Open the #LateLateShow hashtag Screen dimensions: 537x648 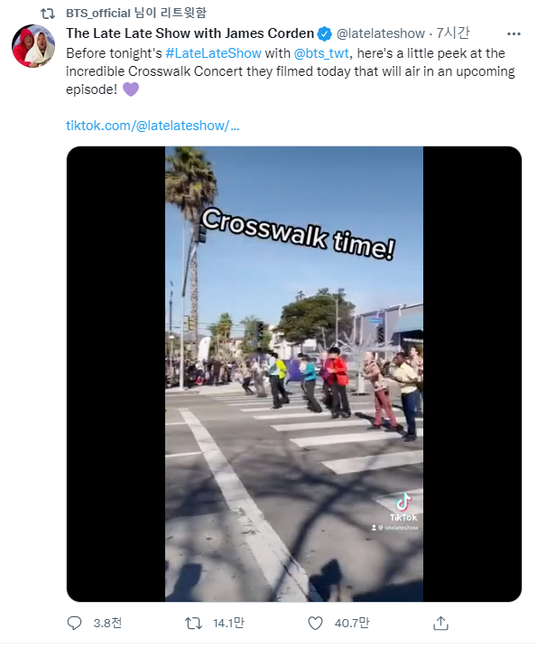pyautogui.click(x=213, y=53)
